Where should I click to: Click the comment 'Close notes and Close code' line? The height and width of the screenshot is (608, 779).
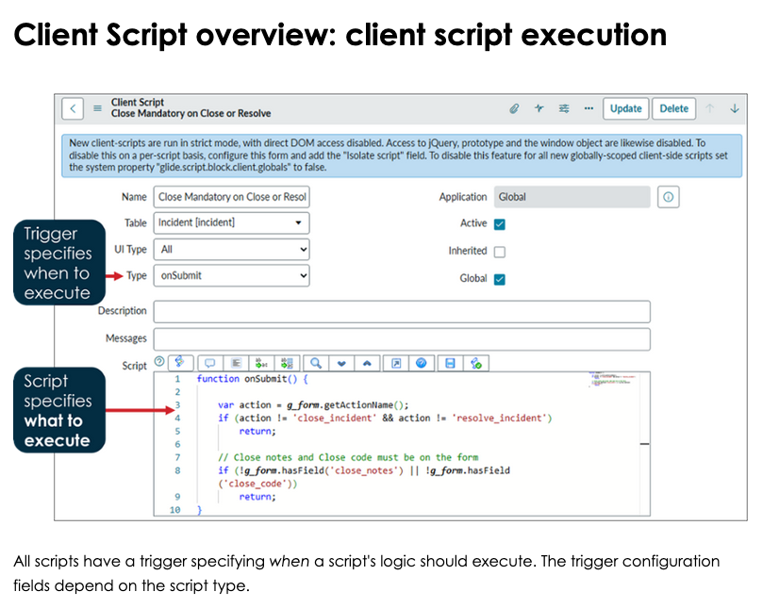(x=348, y=457)
